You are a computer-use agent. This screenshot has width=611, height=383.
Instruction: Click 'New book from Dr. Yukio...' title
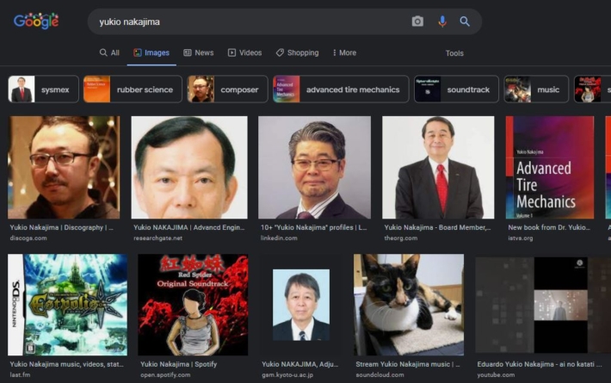(x=549, y=227)
